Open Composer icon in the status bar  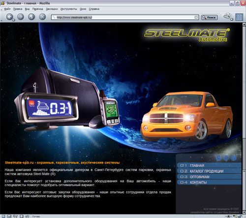[x=15, y=217]
